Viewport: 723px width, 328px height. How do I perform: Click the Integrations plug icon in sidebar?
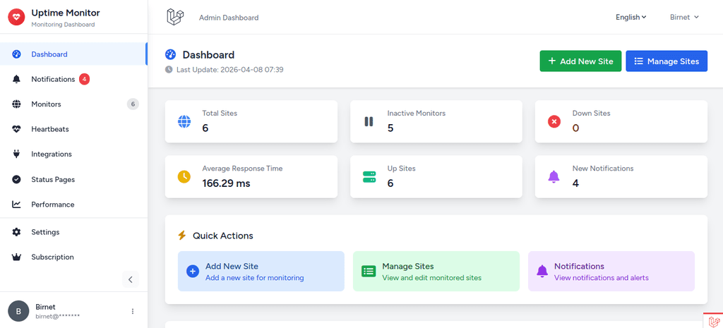pyautogui.click(x=16, y=154)
